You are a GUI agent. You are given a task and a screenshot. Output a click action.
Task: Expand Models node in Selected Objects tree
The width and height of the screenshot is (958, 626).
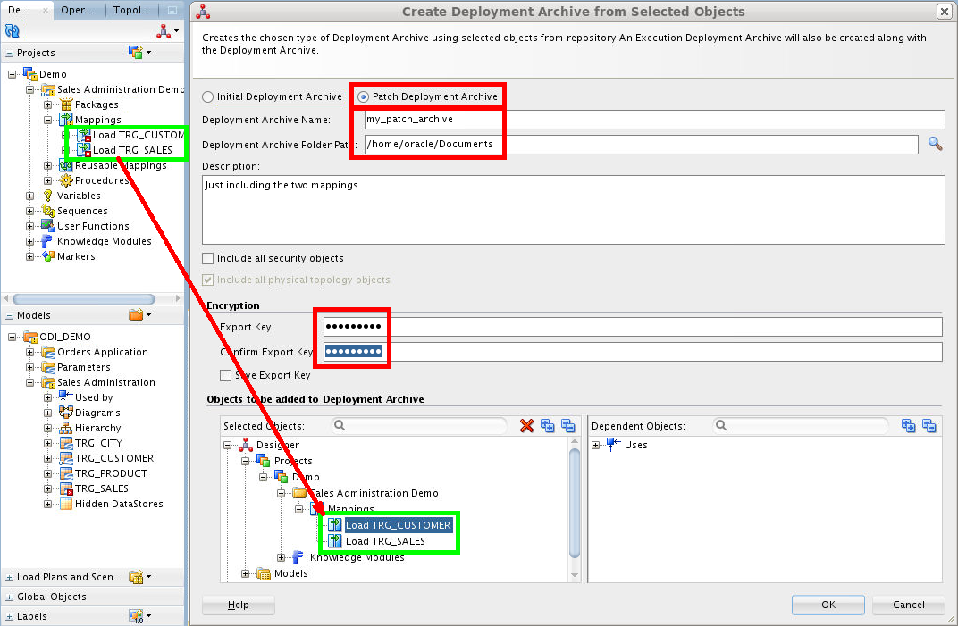coord(245,573)
